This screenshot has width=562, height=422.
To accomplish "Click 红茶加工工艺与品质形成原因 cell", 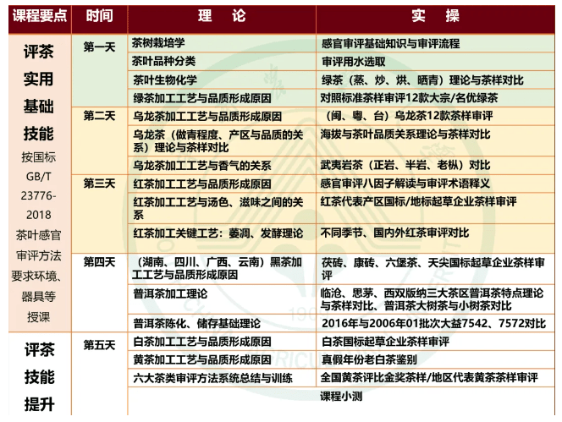I will coord(222,184).
